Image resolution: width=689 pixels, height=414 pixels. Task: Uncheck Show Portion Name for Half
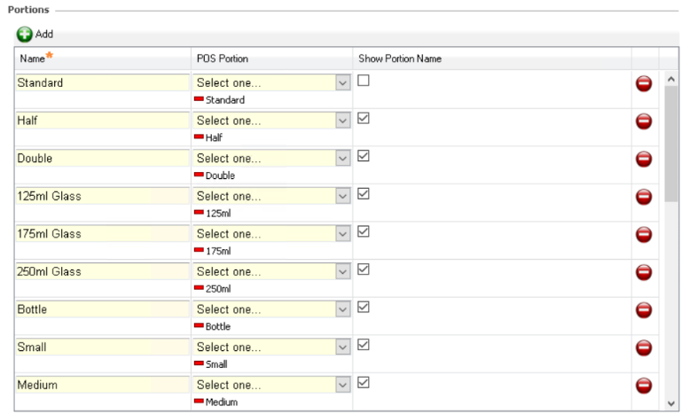point(364,118)
